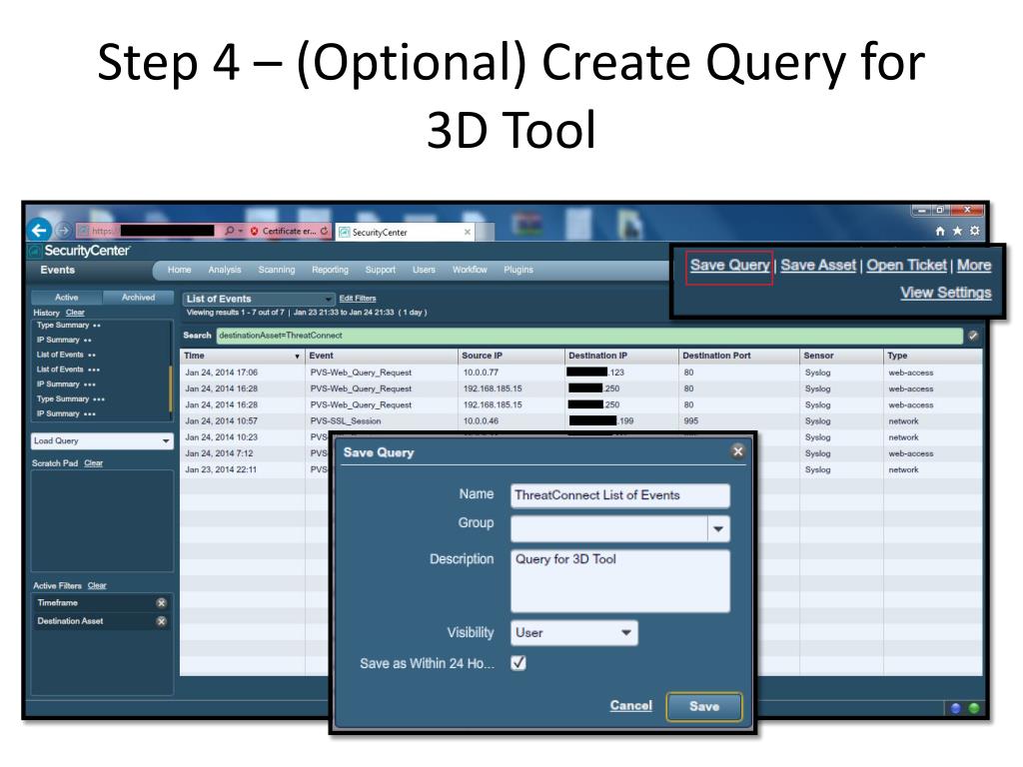Click the blue status indicator icon

[x=956, y=708]
